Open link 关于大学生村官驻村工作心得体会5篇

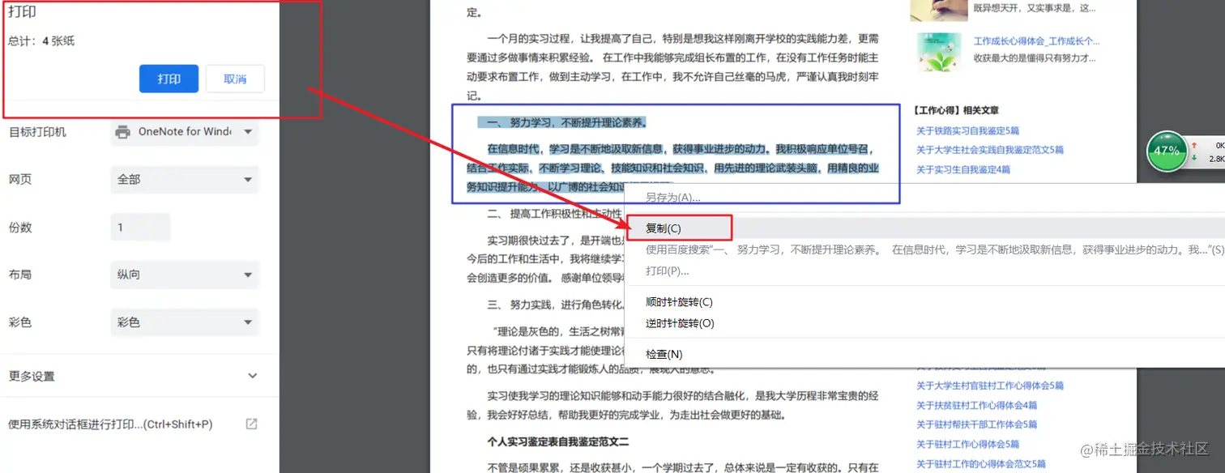tap(990, 386)
